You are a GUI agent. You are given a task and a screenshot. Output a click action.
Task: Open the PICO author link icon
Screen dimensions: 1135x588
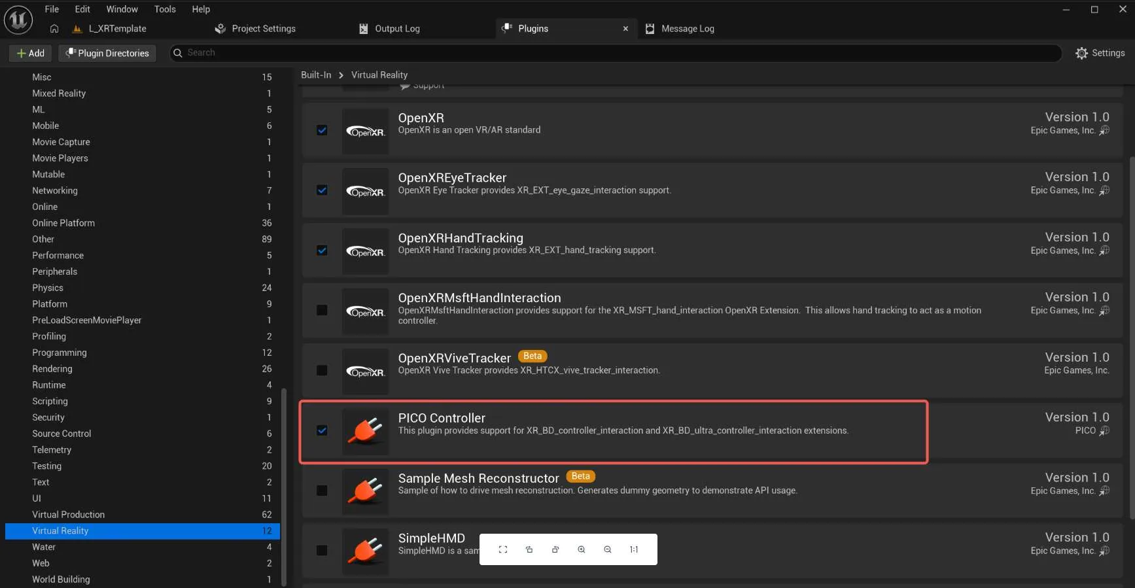tap(1104, 430)
